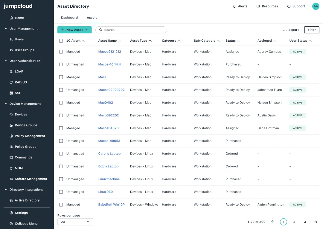Click the Export download icon
The height and width of the screenshot is (229, 323).
(285, 30)
